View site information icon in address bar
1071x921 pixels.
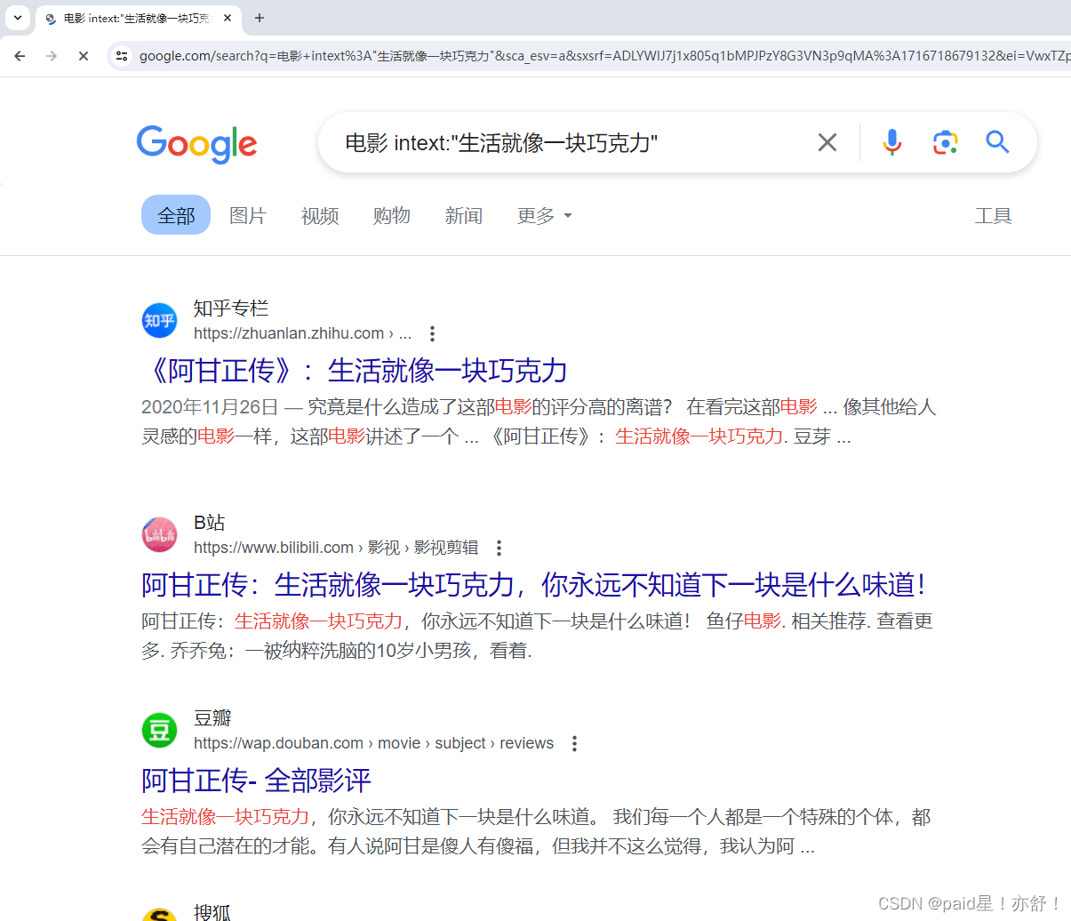(x=122, y=56)
